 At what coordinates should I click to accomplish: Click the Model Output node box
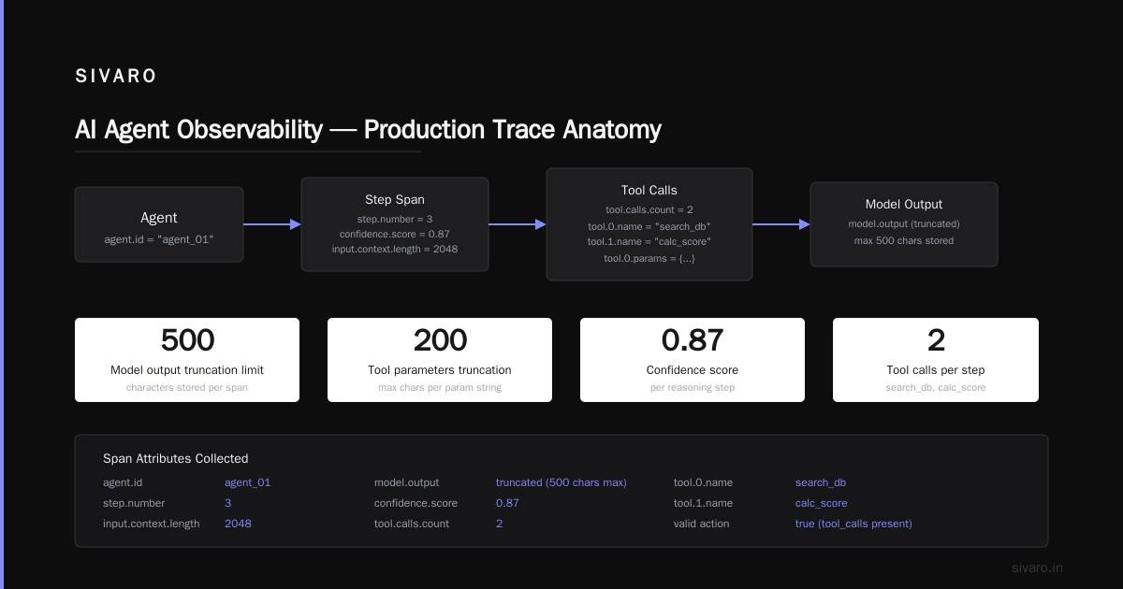[904, 224]
